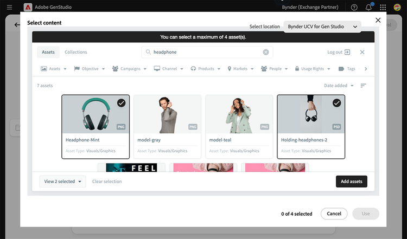Screen dimensions: 407x239
Task: Switch to the Collections tab
Action: pos(76,52)
